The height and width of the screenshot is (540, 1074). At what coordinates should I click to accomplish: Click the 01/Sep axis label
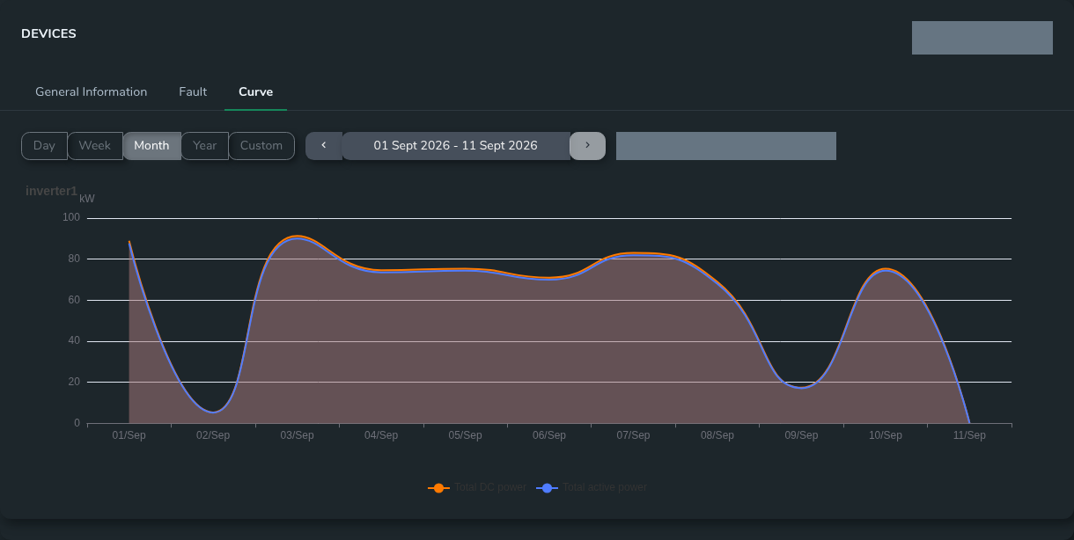(x=129, y=435)
